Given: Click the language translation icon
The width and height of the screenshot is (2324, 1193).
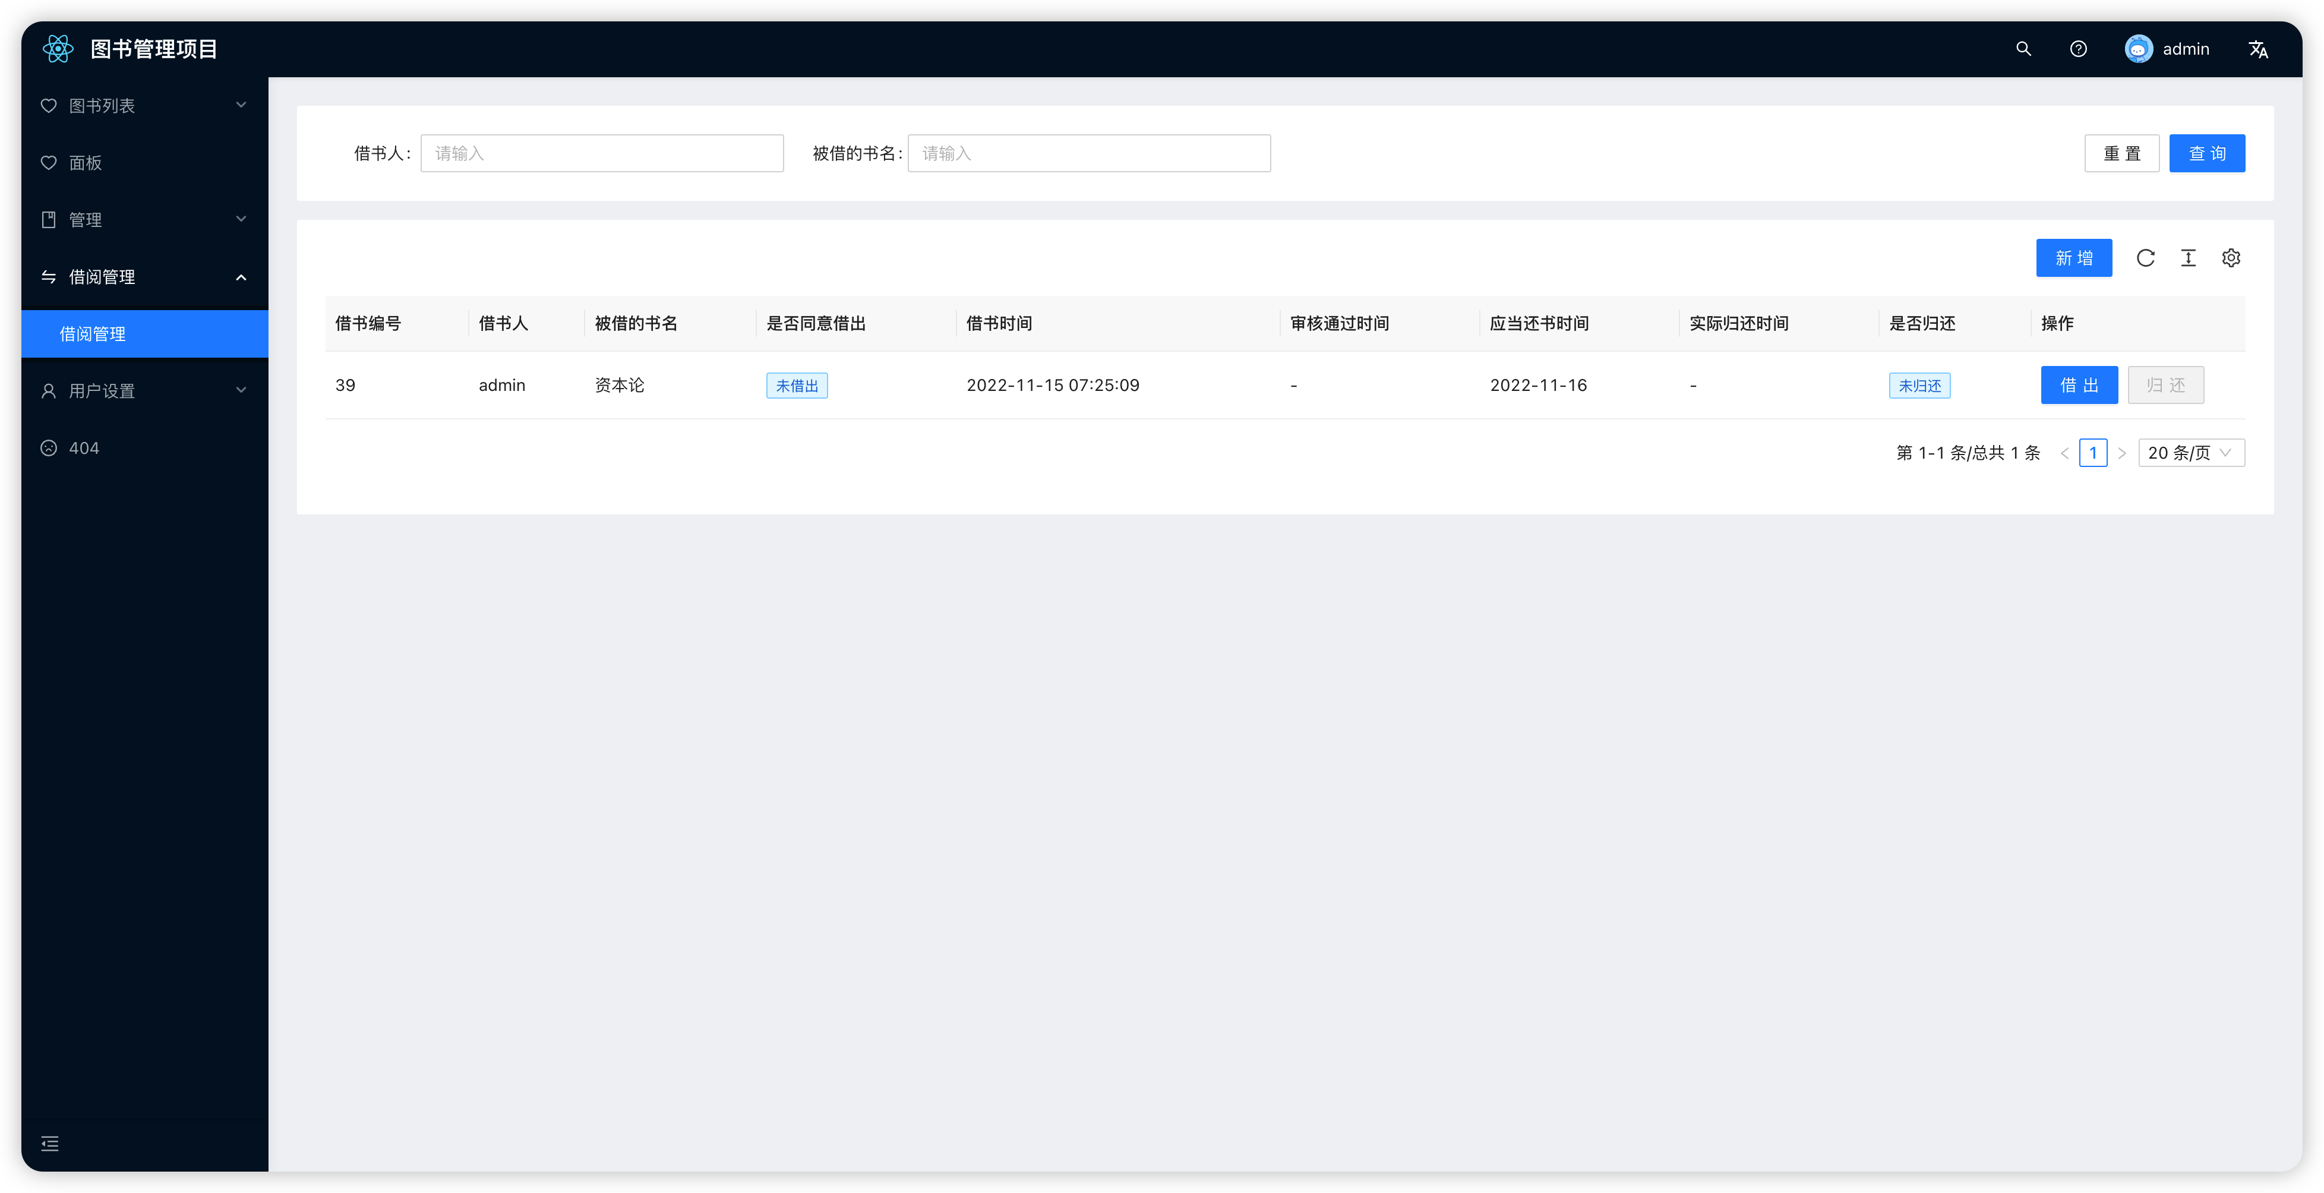Looking at the screenshot, I should coord(2258,49).
